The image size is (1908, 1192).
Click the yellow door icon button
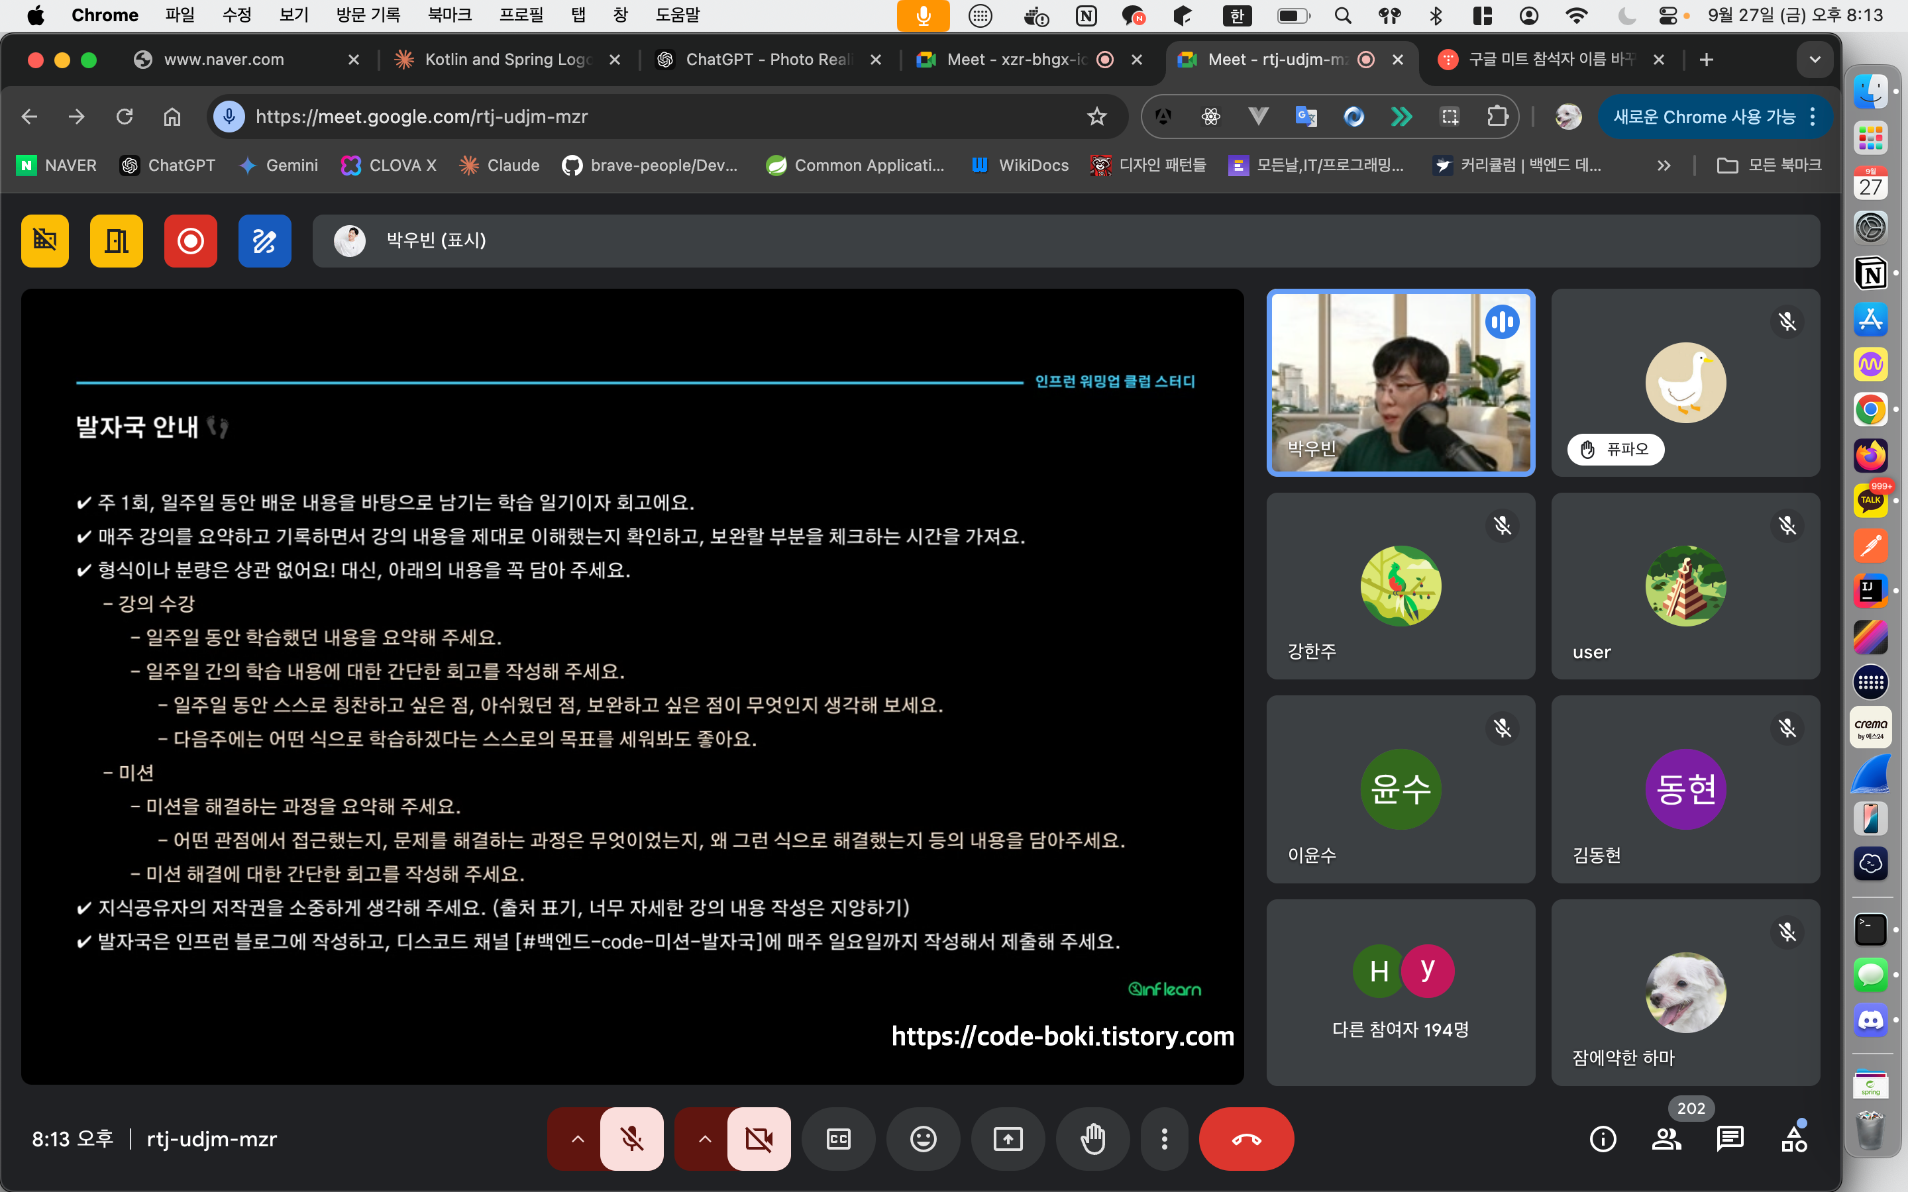coord(116,240)
